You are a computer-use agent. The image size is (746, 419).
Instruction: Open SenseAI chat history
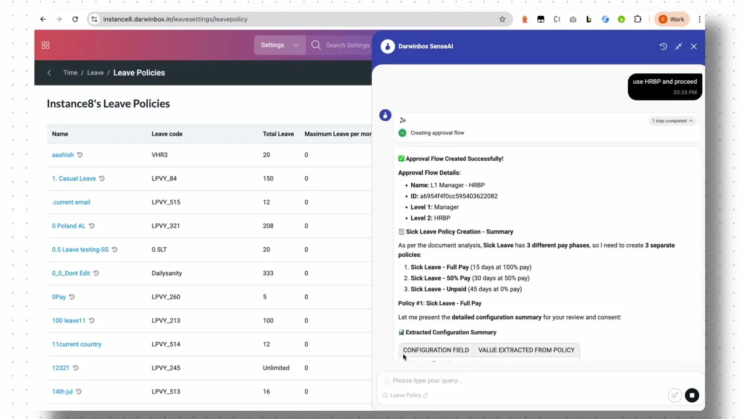[x=663, y=46]
